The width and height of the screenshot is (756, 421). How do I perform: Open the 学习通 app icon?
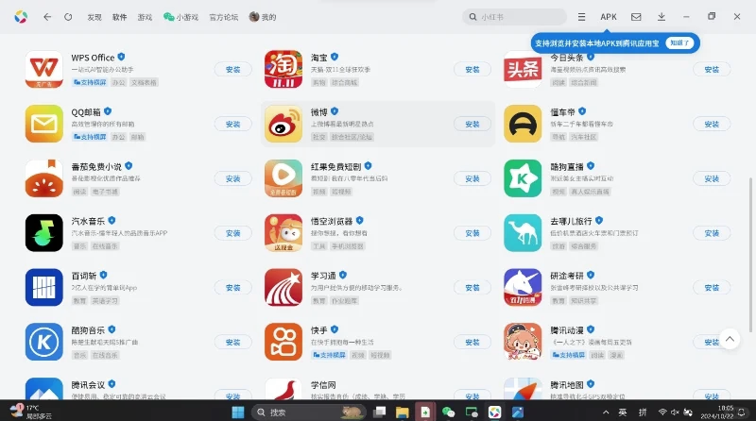point(283,288)
